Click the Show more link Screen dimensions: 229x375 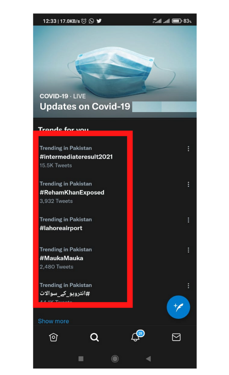(54, 321)
